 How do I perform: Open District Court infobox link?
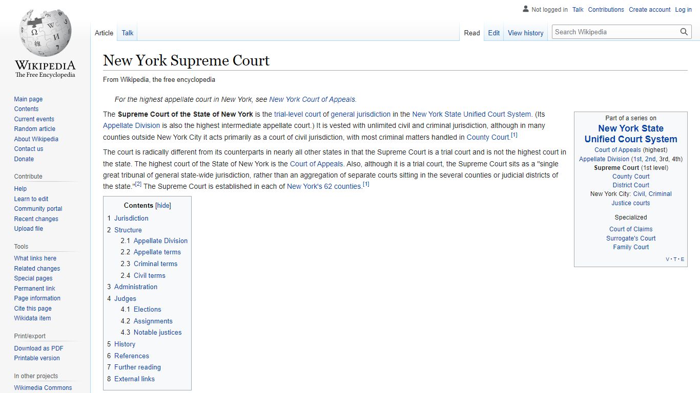coord(631,185)
